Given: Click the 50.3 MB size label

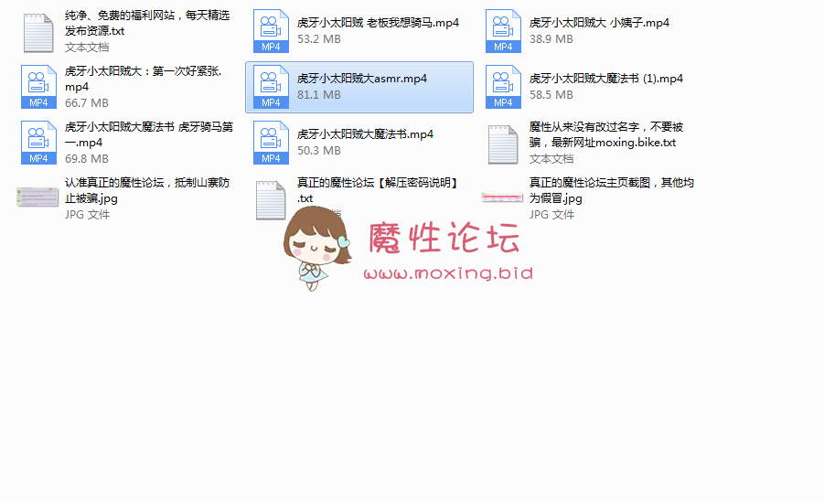Looking at the screenshot, I should 319,150.
